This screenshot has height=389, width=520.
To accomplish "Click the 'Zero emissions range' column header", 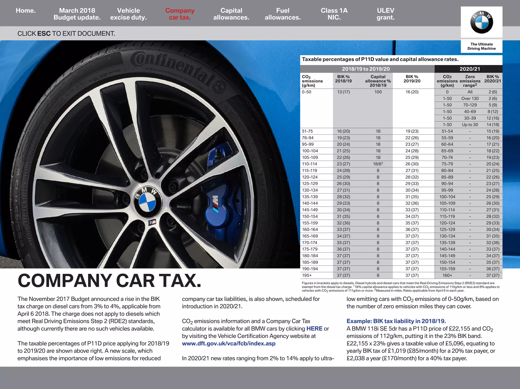I will point(470,81).
